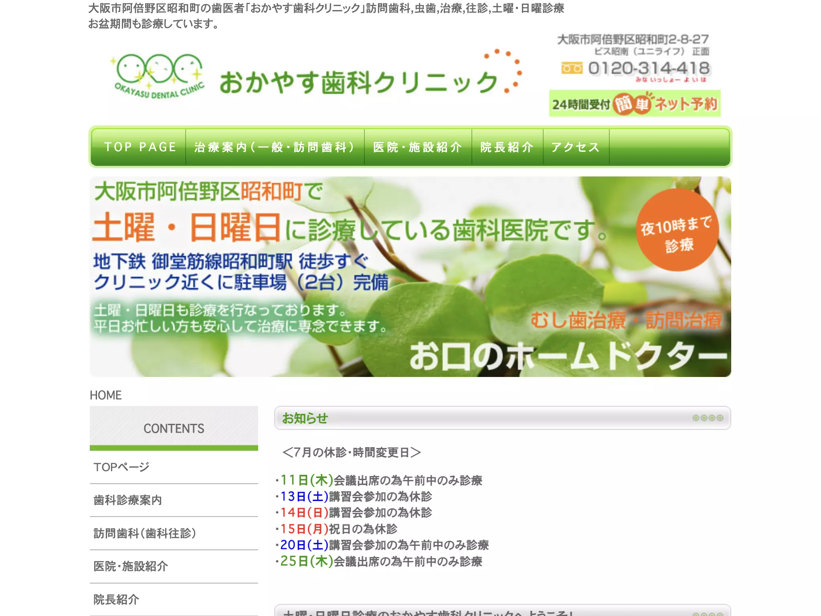821x616 pixels.
Task: Select 院長紹介 in the green nav bar
Action: pos(507,147)
